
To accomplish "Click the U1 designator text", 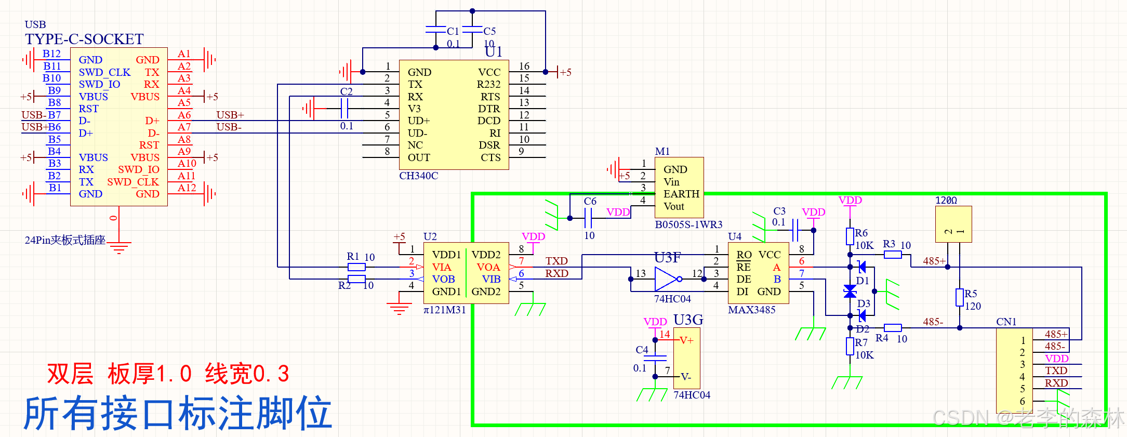I will click(x=494, y=51).
